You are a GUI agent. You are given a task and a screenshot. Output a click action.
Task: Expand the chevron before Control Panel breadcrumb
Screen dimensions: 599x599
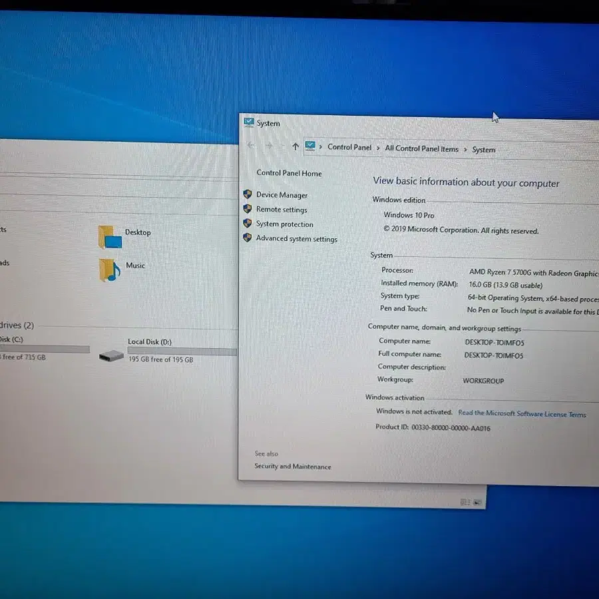(x=321, y=146)
